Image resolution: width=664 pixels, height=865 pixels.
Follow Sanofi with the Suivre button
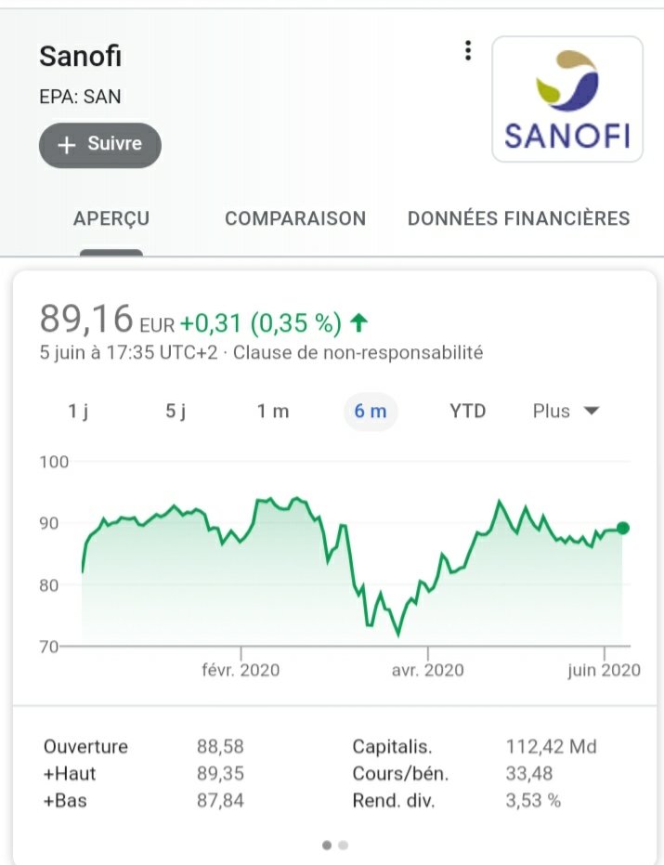pyautogui.click(x=99, y=145)
